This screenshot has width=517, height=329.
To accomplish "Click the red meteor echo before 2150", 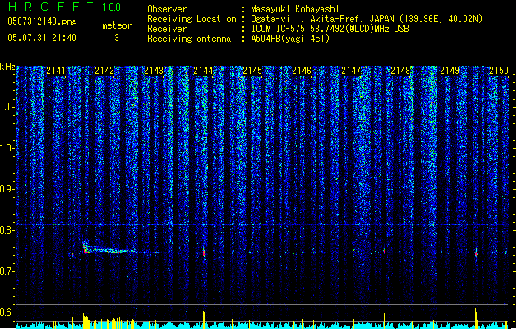I will click(476, 253).
